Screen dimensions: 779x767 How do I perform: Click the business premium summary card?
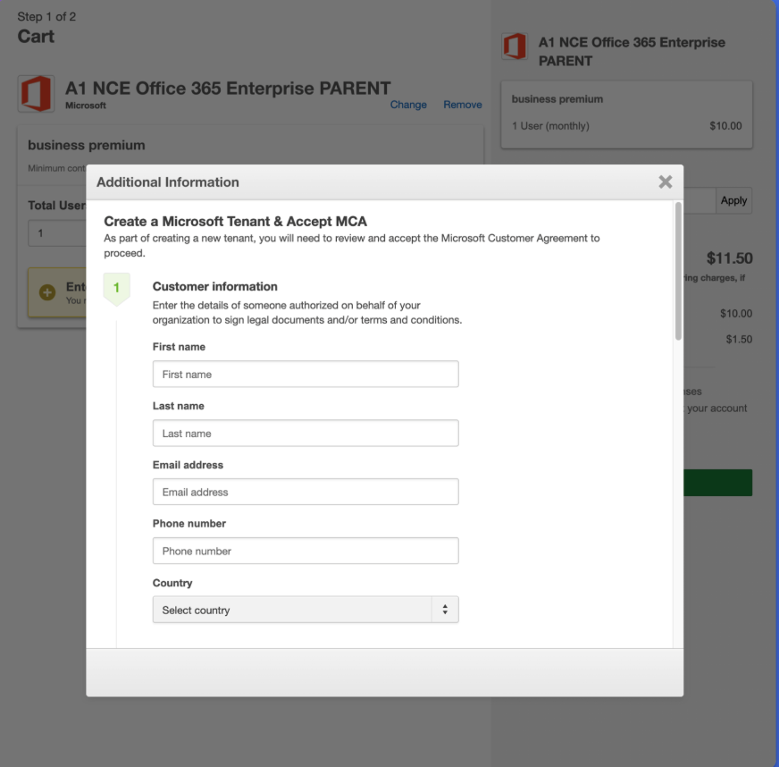pyautogui.click(x=626, y=114)
